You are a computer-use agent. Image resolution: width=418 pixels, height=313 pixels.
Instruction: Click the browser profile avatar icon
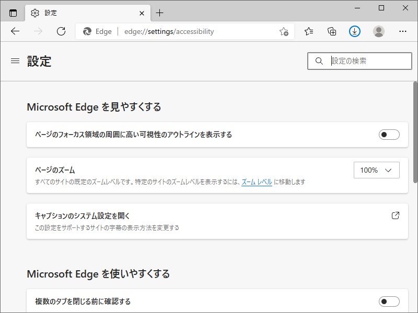(377, 31)
